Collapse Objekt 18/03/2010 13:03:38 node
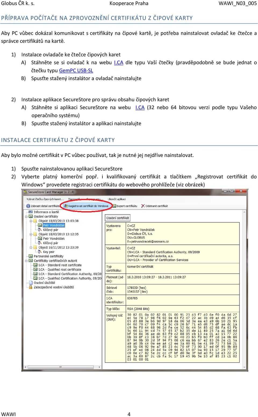The width and height of the screenshot is (258, 417). pos(31,221)
